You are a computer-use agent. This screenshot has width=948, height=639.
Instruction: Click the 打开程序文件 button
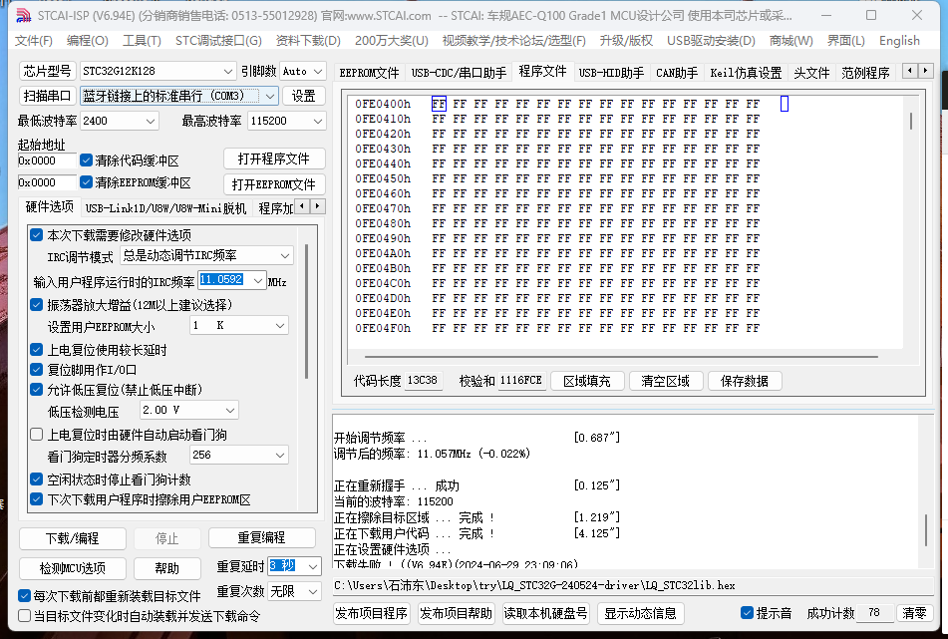click(x=274, y=159)
